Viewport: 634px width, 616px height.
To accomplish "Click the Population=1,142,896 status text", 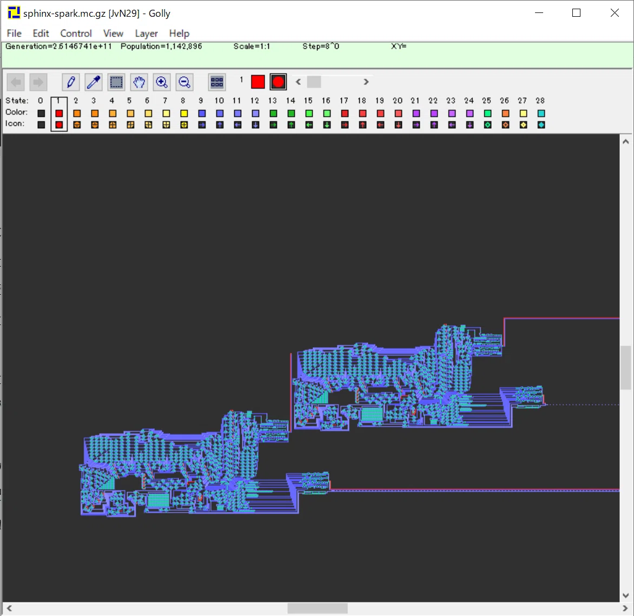I will click(161, 47).
